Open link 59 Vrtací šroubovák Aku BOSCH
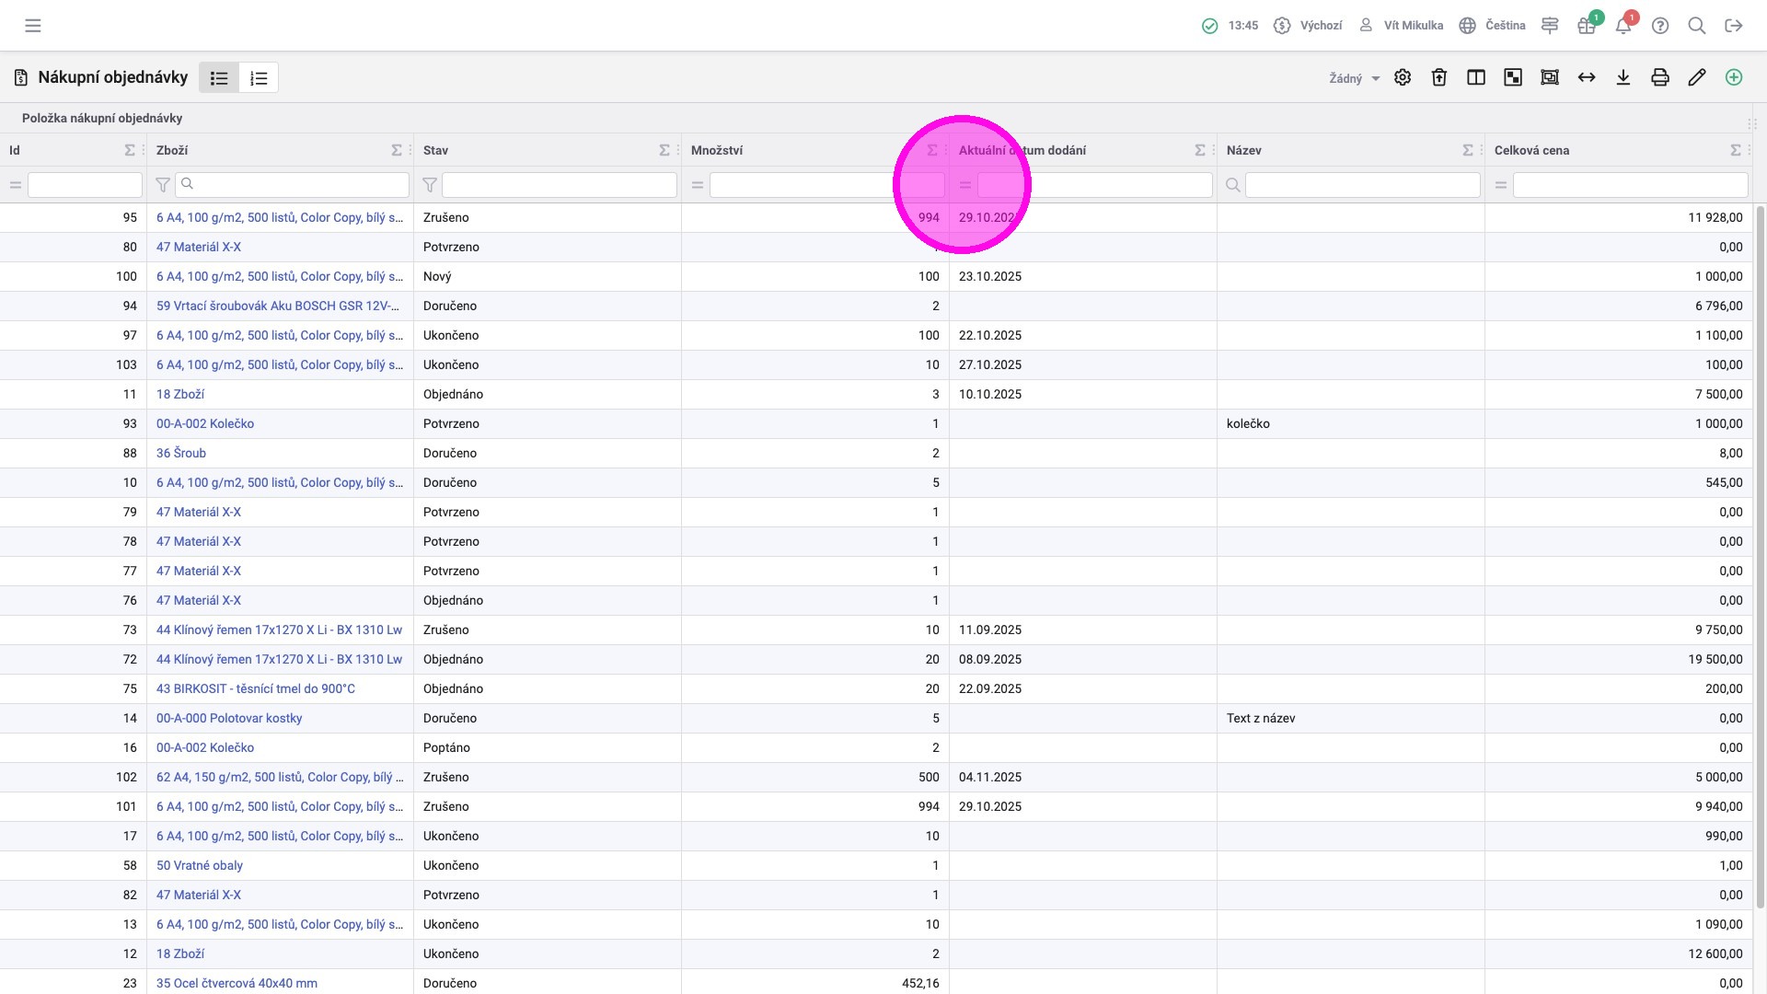 click(277, 306)
